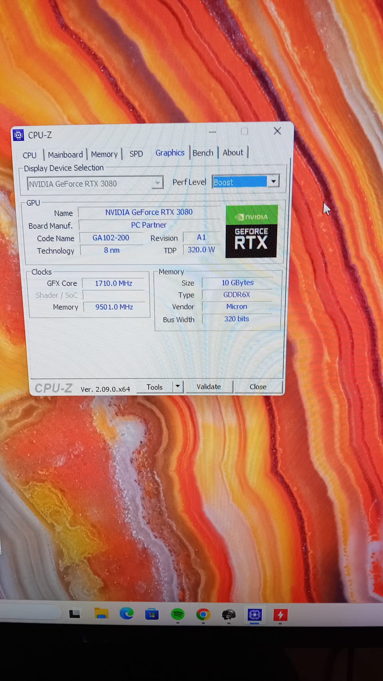Open Task View on the taskbar

[75, 614]
